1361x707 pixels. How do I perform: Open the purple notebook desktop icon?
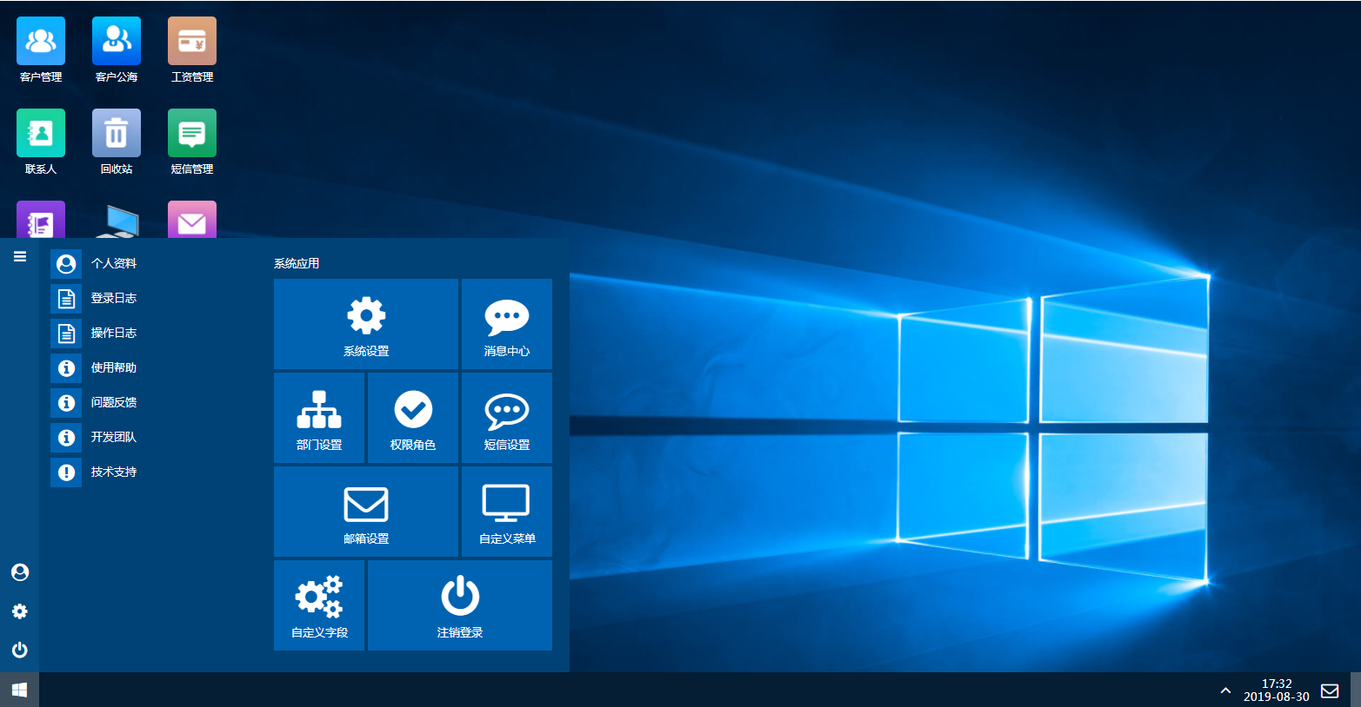tap(41, 220)
